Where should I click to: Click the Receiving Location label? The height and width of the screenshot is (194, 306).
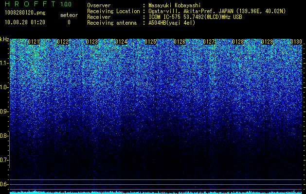tap(113, 11)
